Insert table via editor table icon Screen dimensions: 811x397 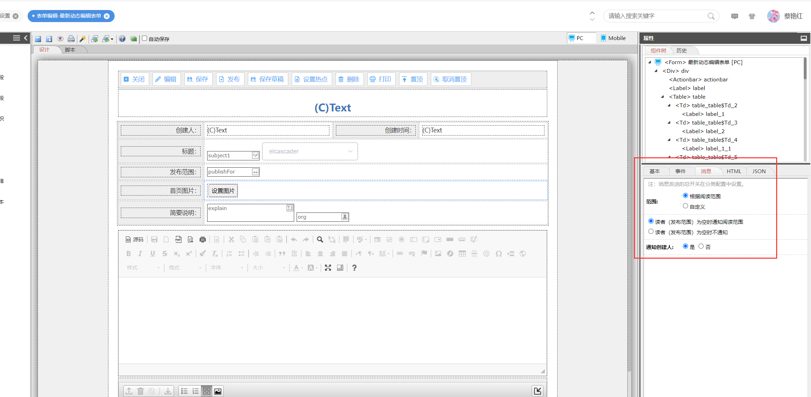tap(462, 254)
